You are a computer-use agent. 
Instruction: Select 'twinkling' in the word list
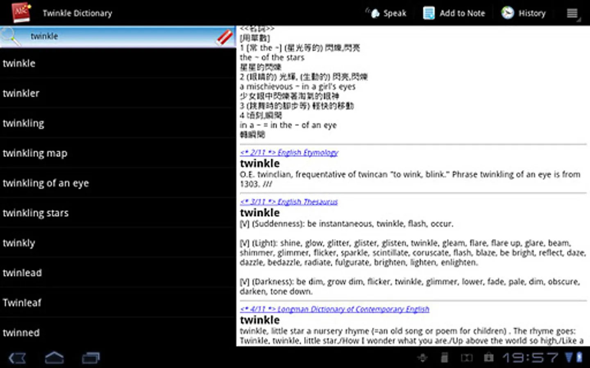coord(118,123)
